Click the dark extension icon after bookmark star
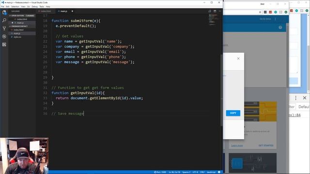Screen dimensions: 310x174 (x=265, y=12)
